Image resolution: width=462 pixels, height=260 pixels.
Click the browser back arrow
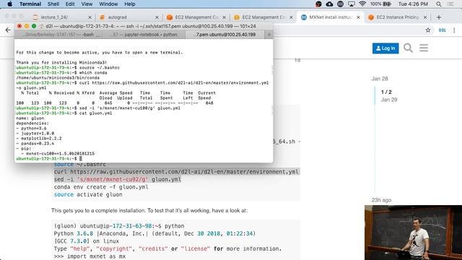8,30
